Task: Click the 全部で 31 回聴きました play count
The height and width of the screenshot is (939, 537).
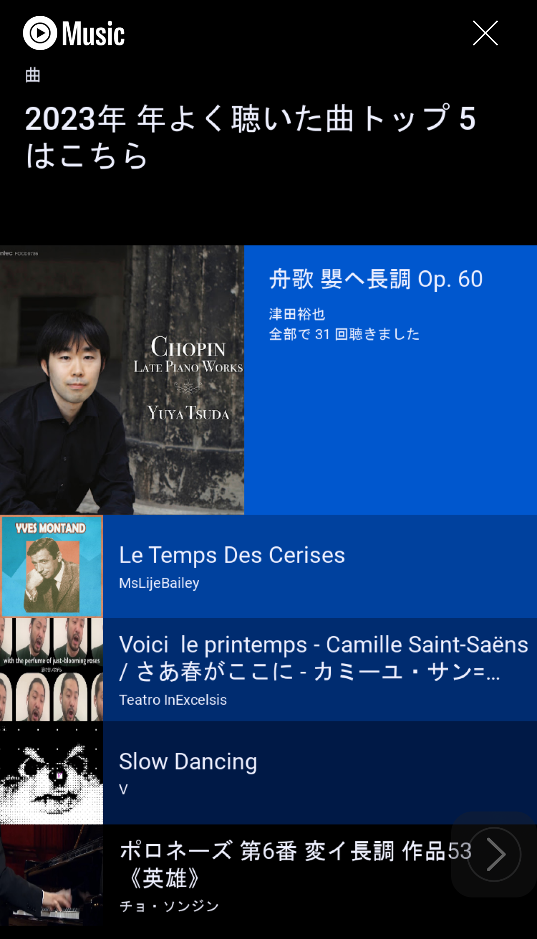Action: click(x=344, y=334)
